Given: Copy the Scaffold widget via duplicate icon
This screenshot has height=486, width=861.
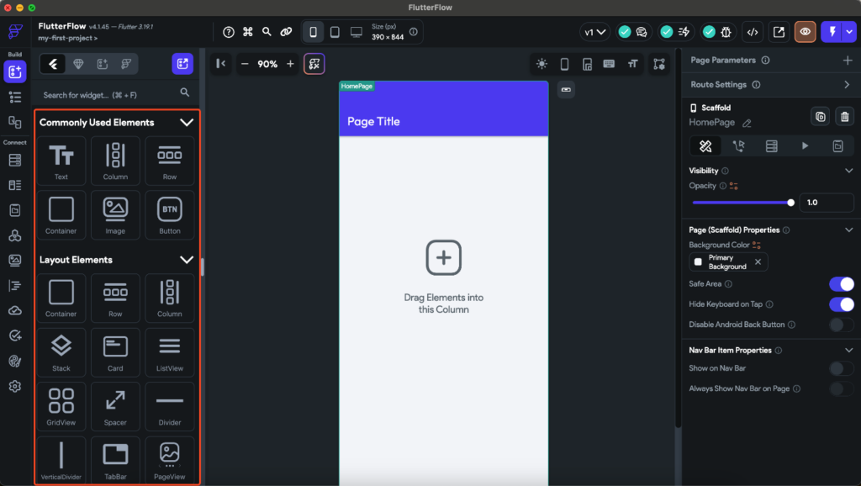Looking at the screenshot, I should click(x=820, y=116).
